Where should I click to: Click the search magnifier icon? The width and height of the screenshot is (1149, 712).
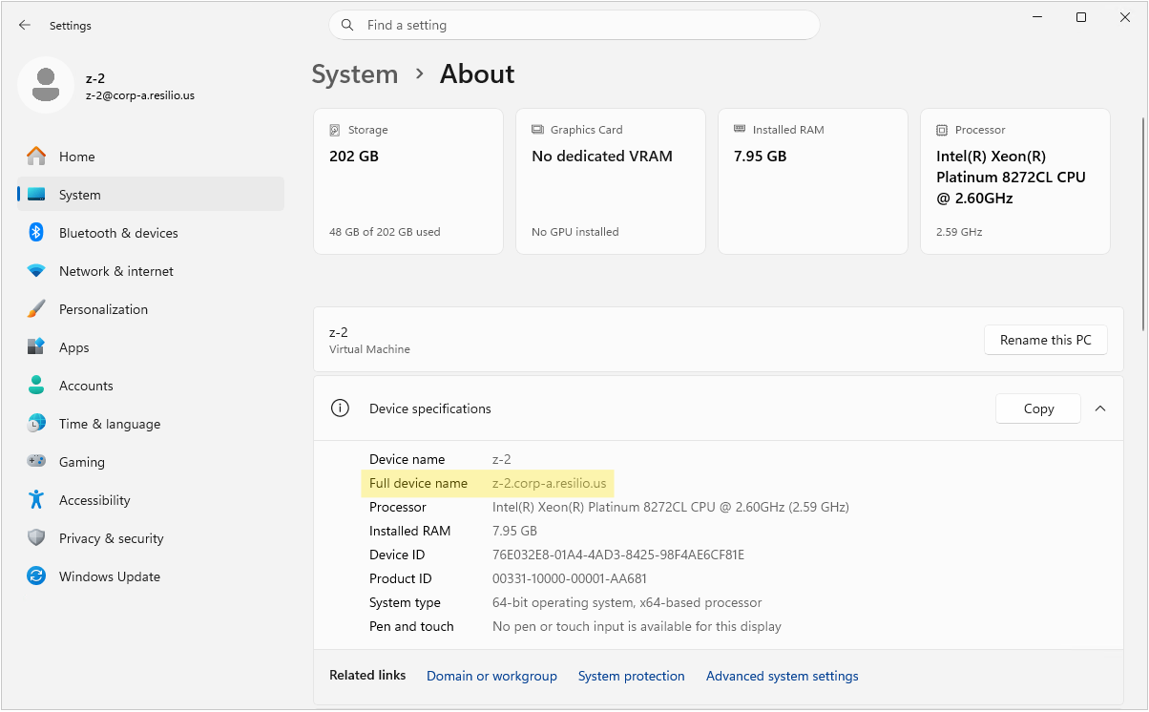click(347, 25)
